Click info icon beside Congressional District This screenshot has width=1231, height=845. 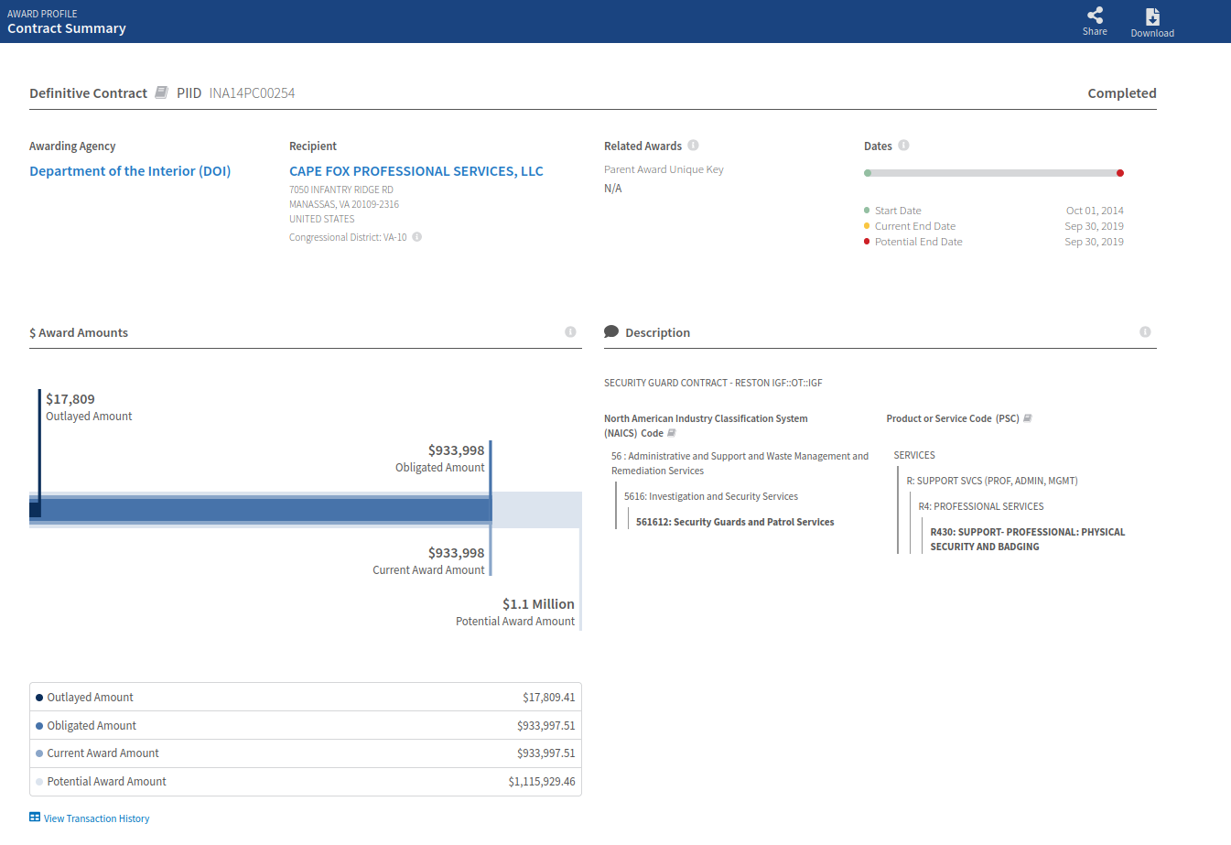tap(416, 237)
